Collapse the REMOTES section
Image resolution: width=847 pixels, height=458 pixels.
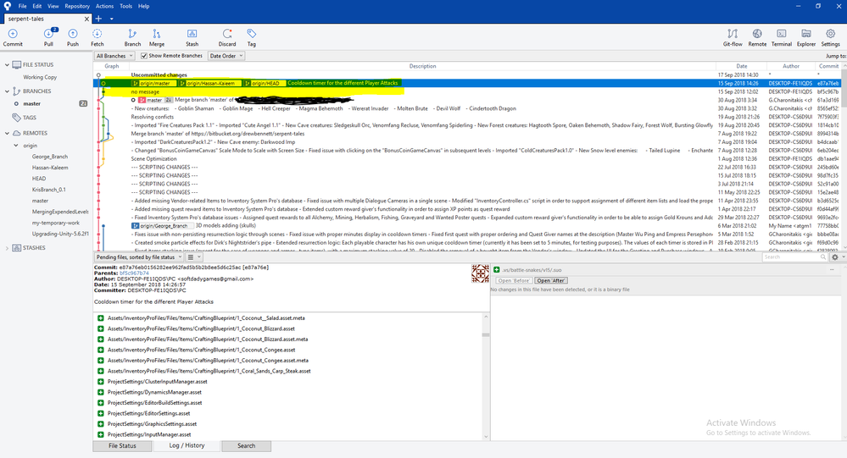[7, 133]
